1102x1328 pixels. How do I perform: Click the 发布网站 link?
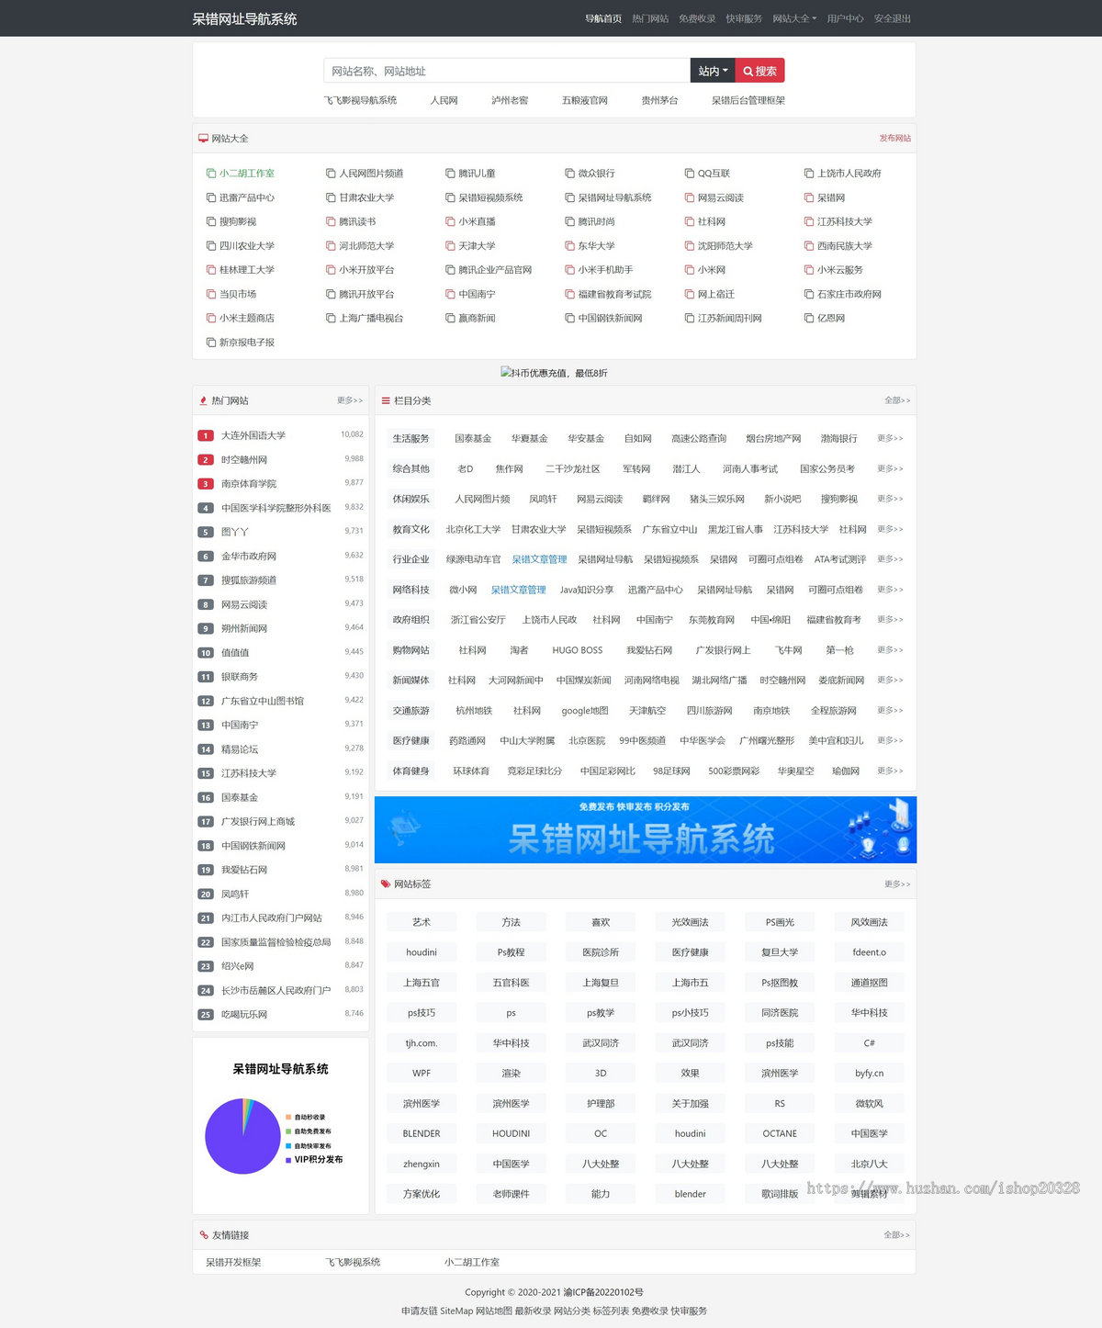(895, 139)
